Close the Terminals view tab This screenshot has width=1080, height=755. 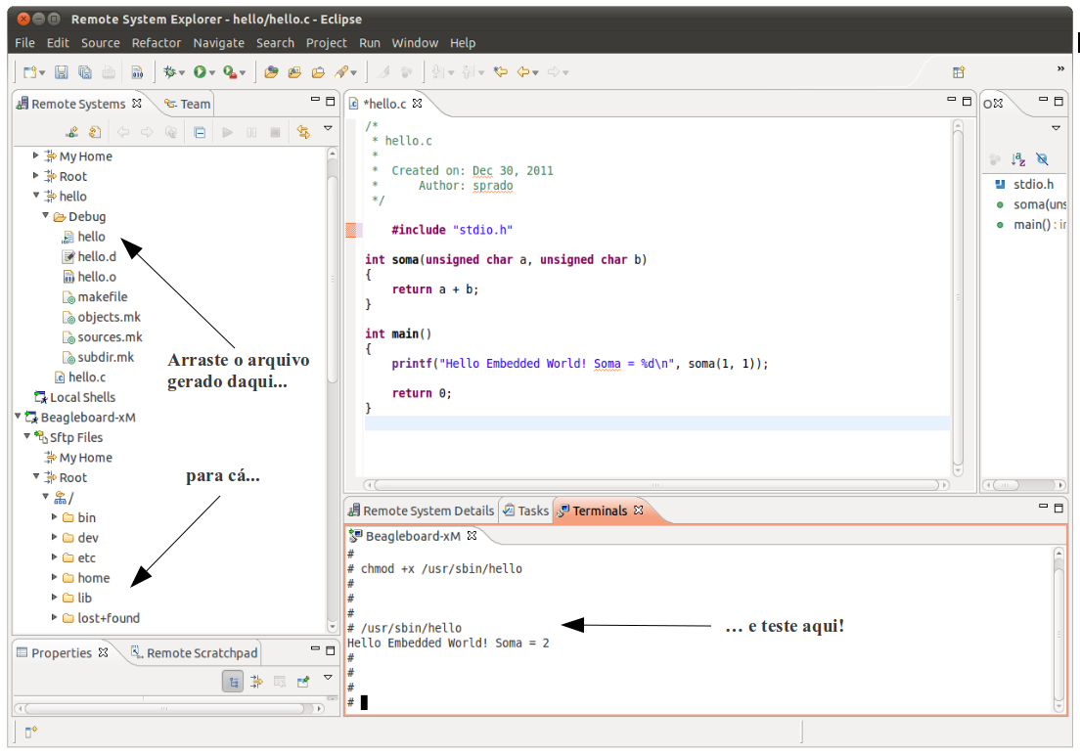(x=639, y=511)
